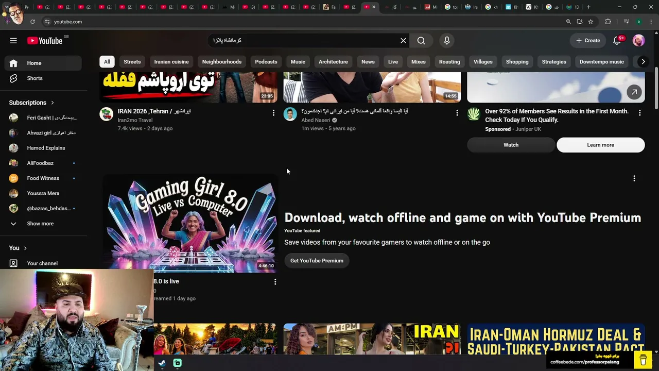659x371 pixels.
Task: Open the browser media controls
Action: pos(626,22)
